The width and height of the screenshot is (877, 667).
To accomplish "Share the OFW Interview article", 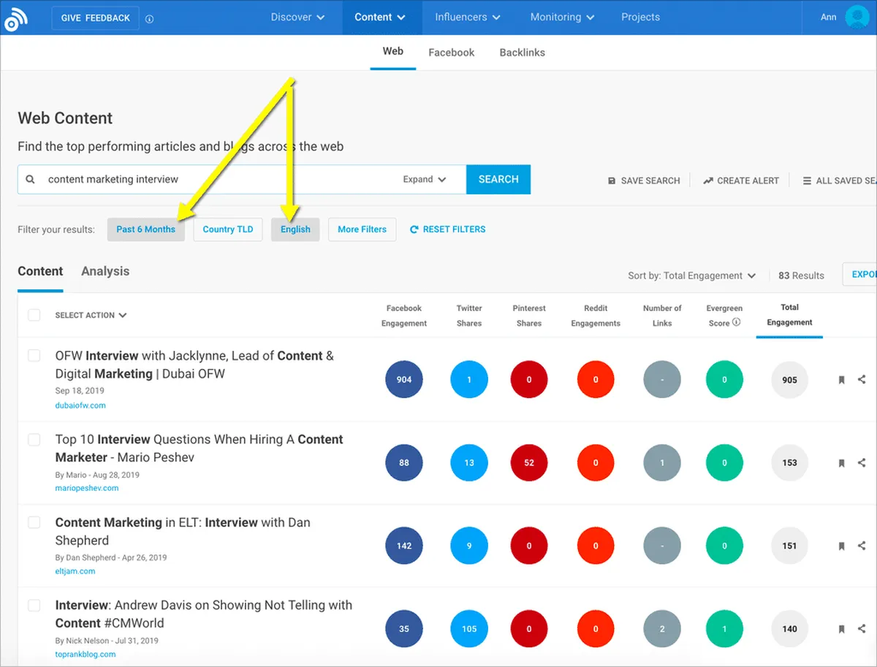I will [x=862, y=379].
